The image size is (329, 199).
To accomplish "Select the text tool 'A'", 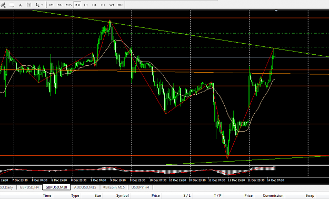I will [x=21, y=5].
